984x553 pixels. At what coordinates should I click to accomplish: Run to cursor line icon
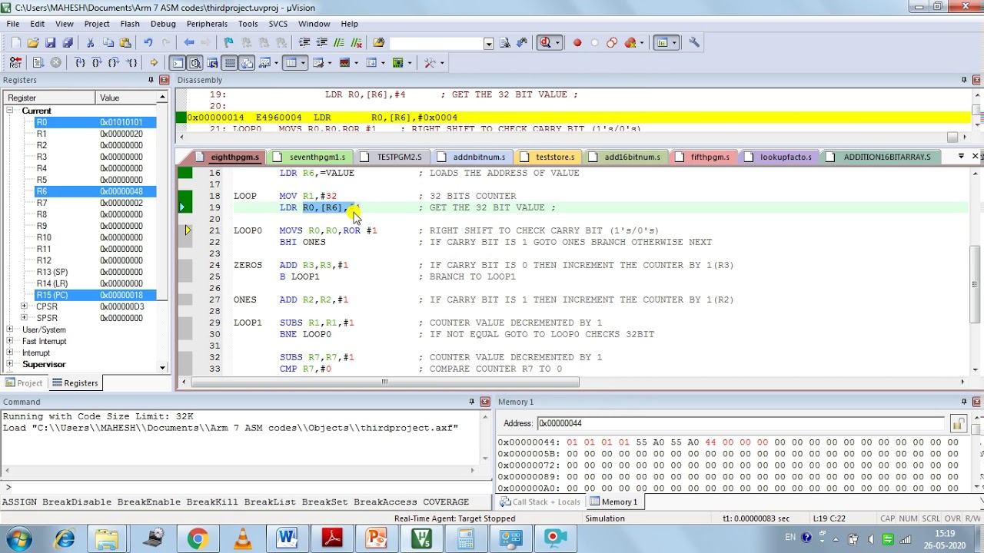(x=131, y=63)
